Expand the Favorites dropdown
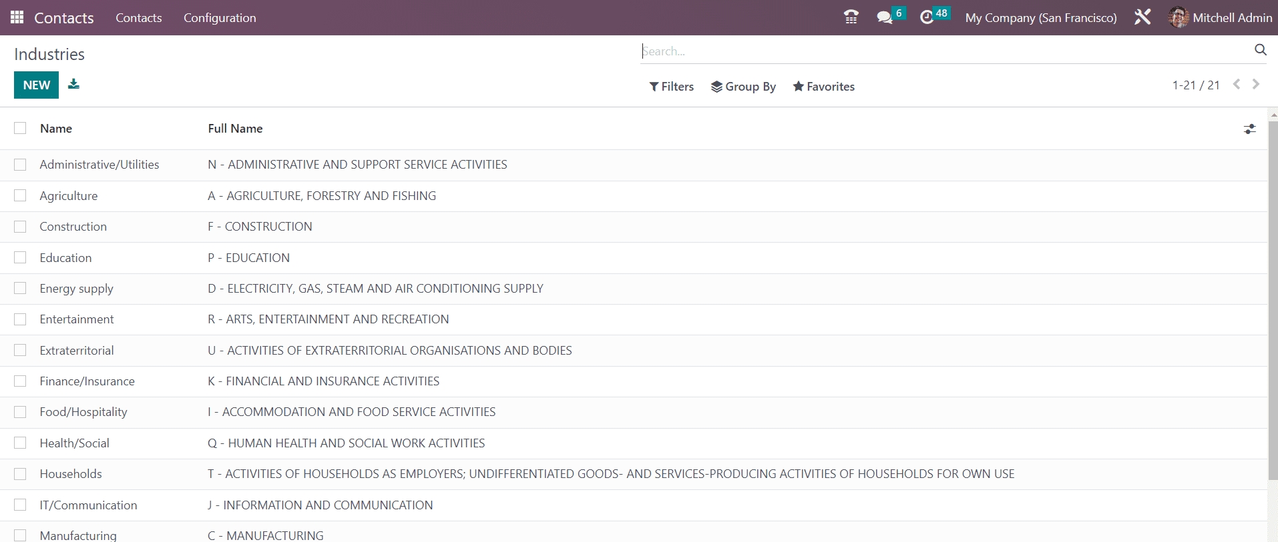 click(x=823, y=87)
